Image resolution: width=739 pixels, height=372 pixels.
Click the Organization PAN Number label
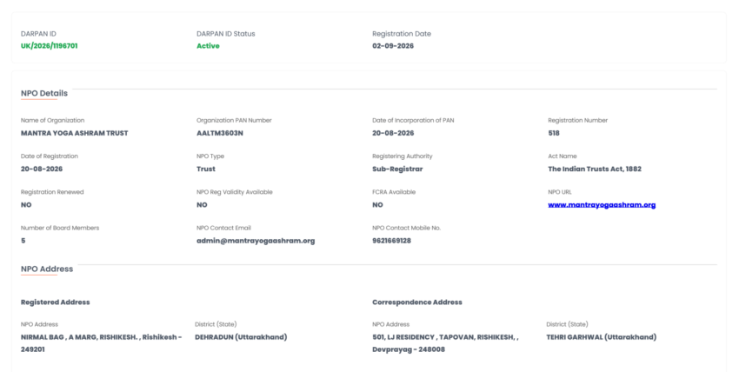(234, 121)
